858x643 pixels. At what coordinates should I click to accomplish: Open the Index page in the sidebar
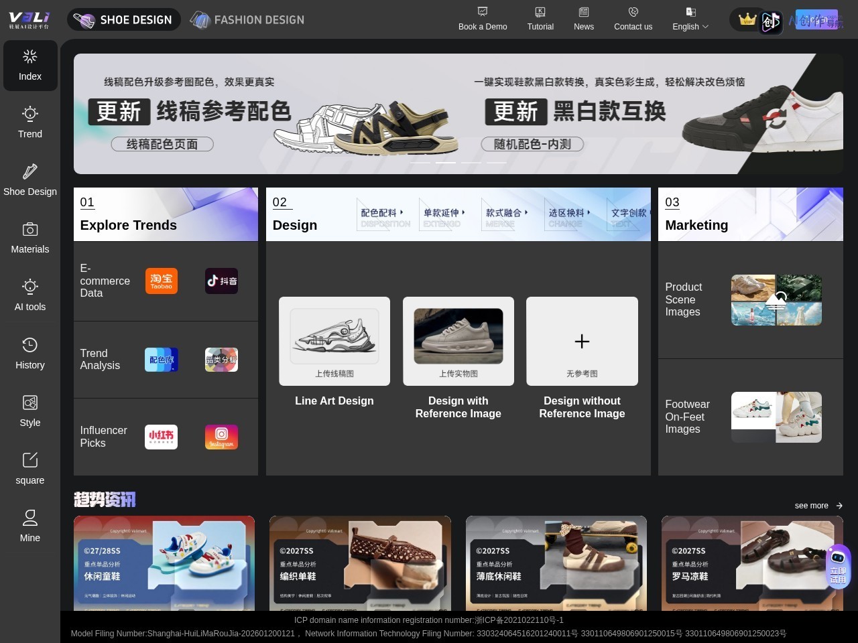click(30, 66)
